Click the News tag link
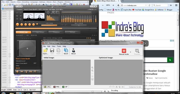The image size is (180, 94). (150, 78)
